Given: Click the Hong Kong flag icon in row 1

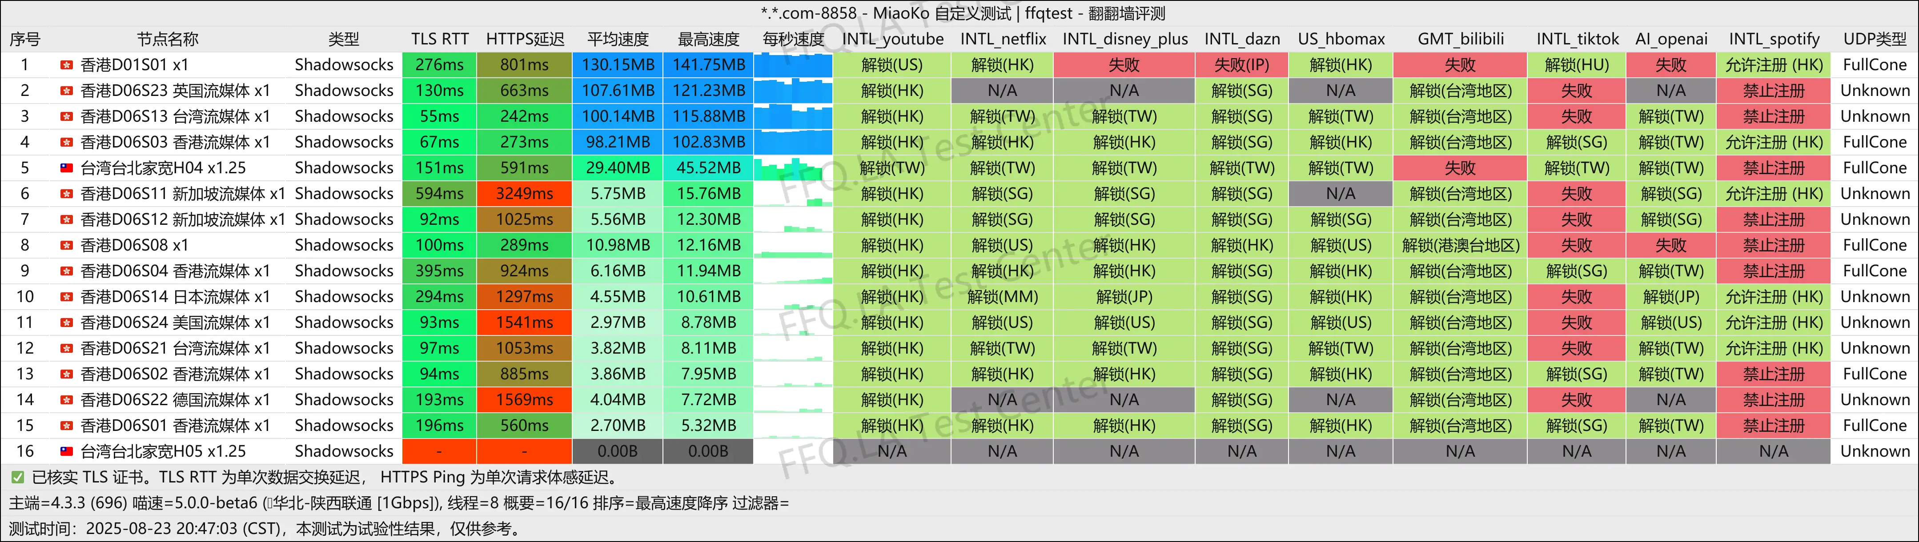Looking at the screenshot, I should [66, 65].
